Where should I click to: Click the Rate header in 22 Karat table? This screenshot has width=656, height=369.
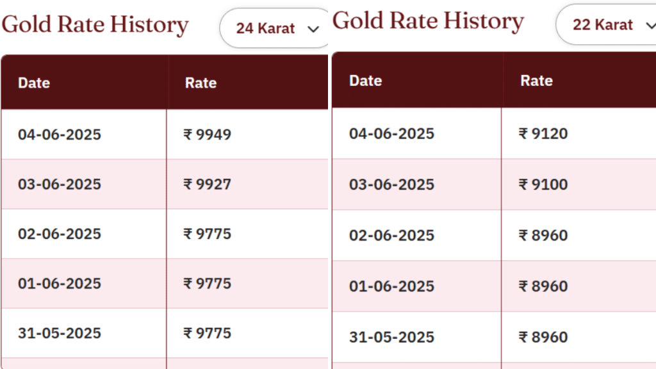coord(536,80)
